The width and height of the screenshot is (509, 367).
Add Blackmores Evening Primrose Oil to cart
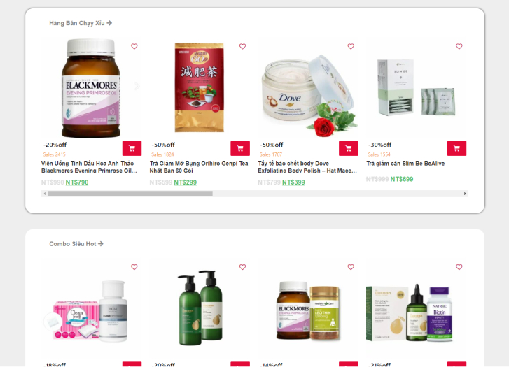pos(132,148)
